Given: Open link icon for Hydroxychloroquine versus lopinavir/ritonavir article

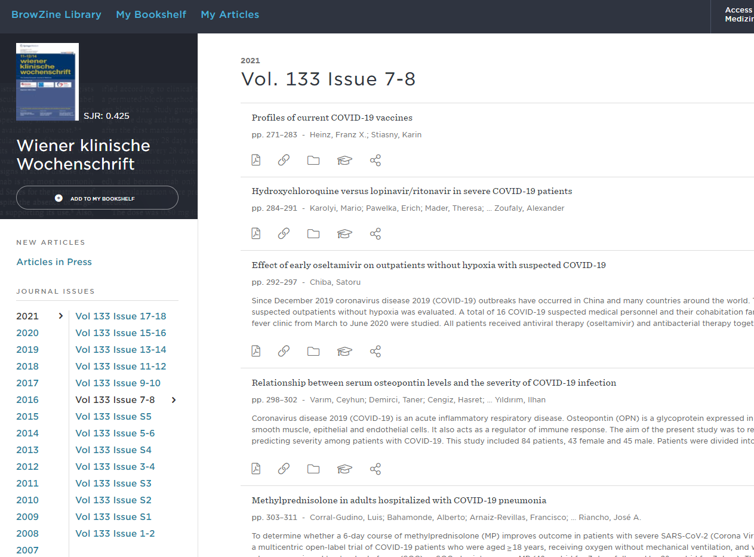Looking at the screenshot, I should 284,233.
